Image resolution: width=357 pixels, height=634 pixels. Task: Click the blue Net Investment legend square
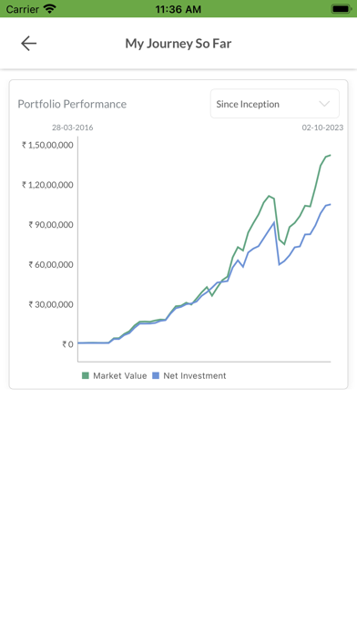point(156,375)
